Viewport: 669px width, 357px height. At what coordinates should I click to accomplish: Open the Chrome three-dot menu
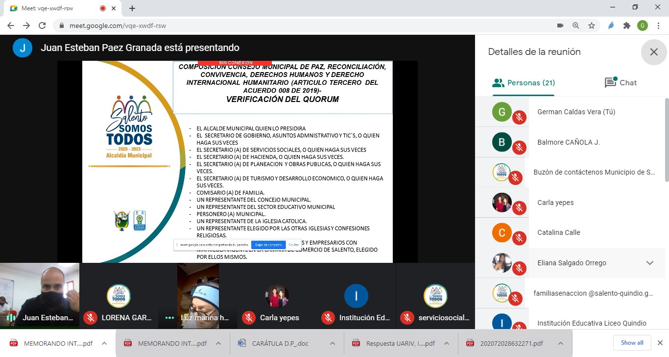(x=659, y=25)
